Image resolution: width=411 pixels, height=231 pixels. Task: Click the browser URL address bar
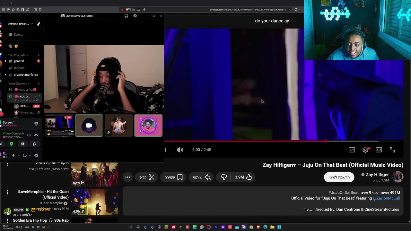(x=247, y=10)
